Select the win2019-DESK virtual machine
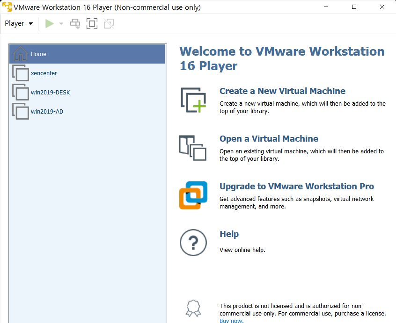Image resolution: width=396 pixels, height=323 pixels. [x=87, y=92]
